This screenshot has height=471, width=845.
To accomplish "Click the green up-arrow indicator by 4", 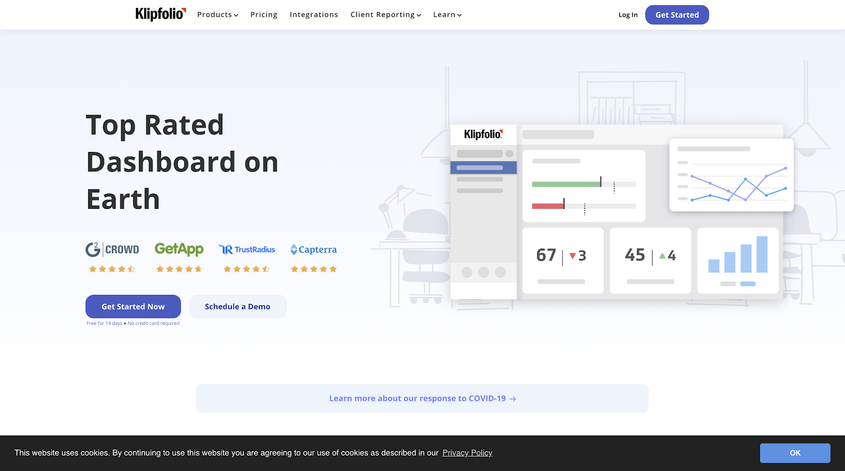I will tap(662, 256).
